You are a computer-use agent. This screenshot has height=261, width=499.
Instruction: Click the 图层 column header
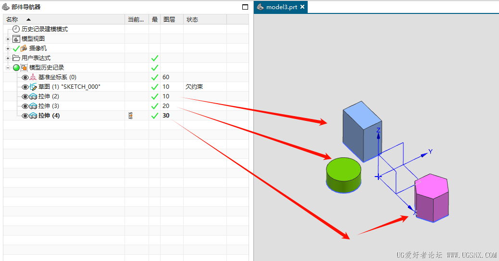(172, 19)
